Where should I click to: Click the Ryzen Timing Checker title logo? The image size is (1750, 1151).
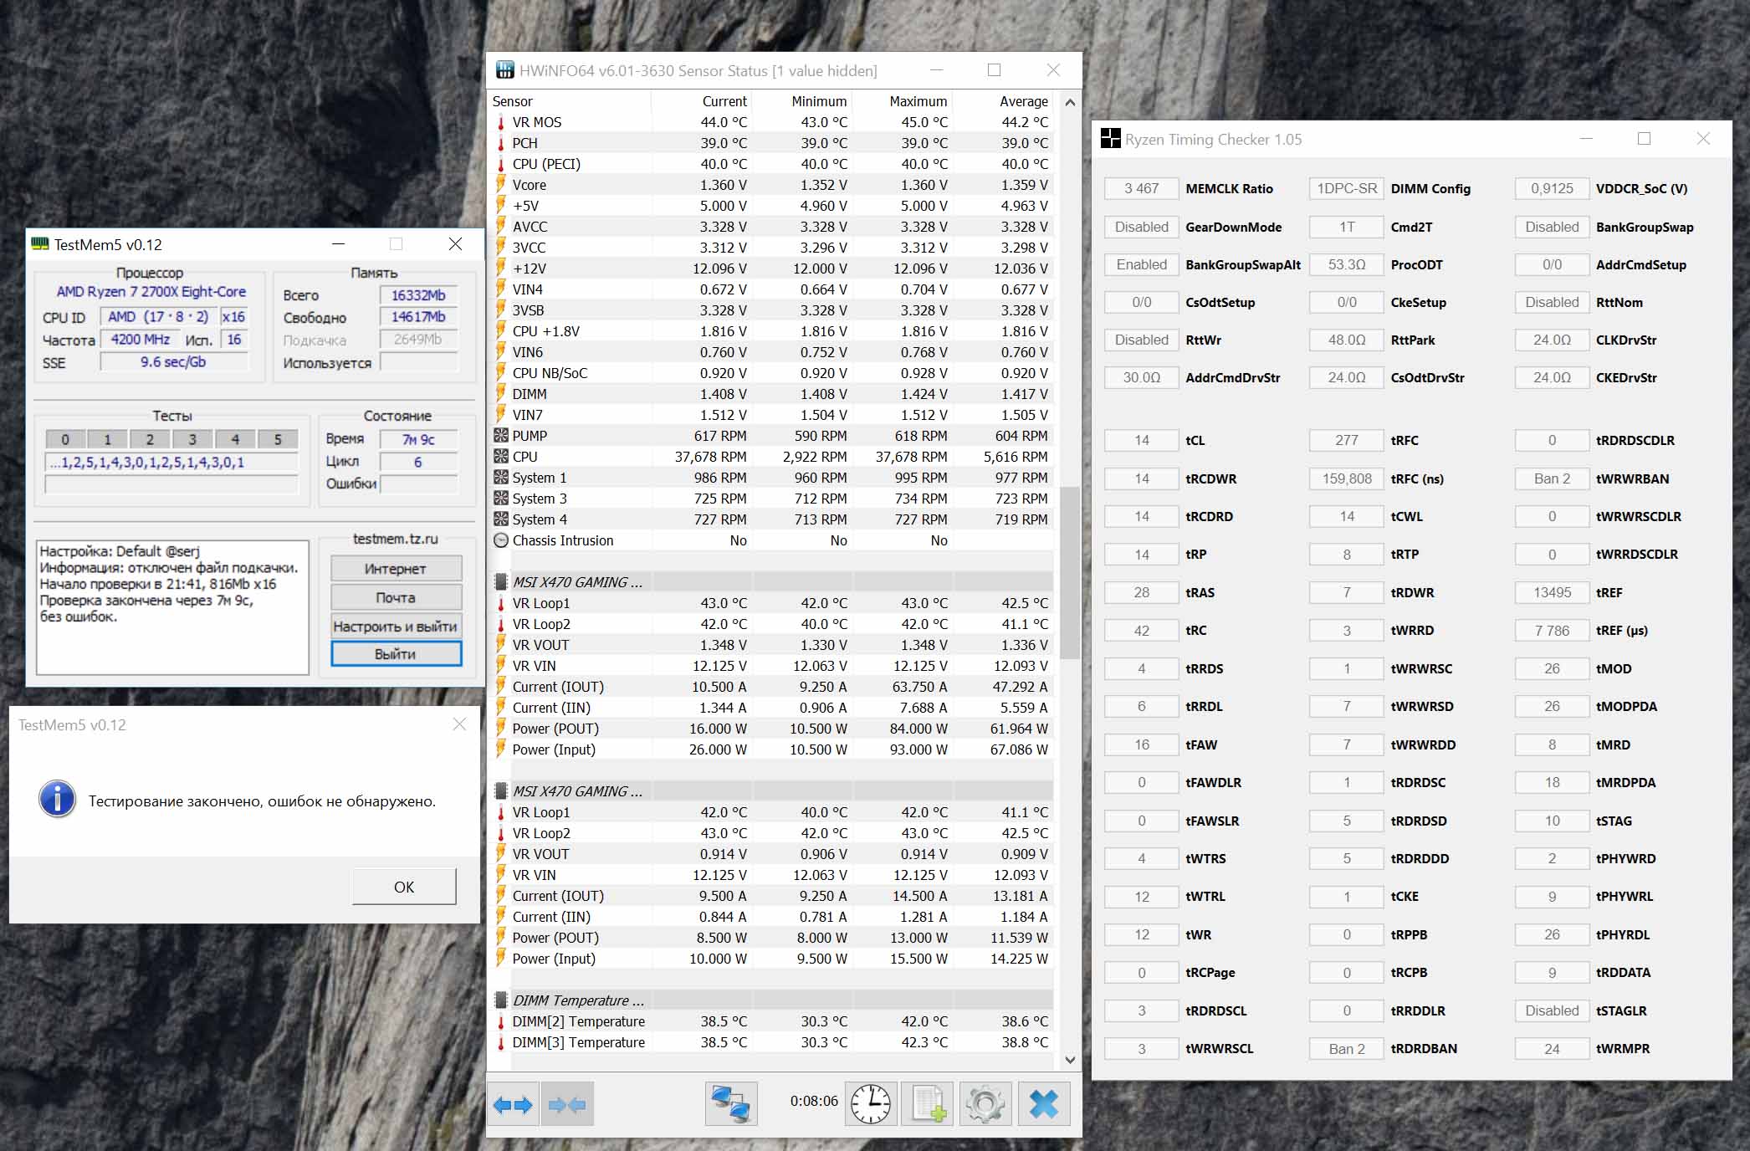pos(1110,139)
